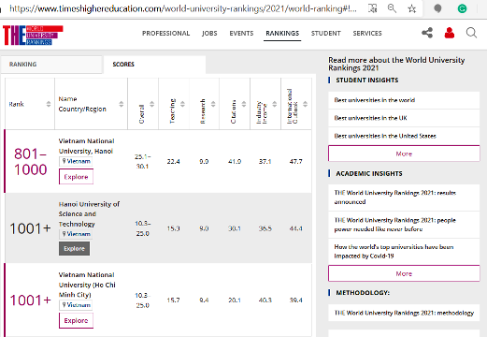Sort by Name Country/Region arrows
The height and width of the screenshot is (337, 487).
click(122, 104)
